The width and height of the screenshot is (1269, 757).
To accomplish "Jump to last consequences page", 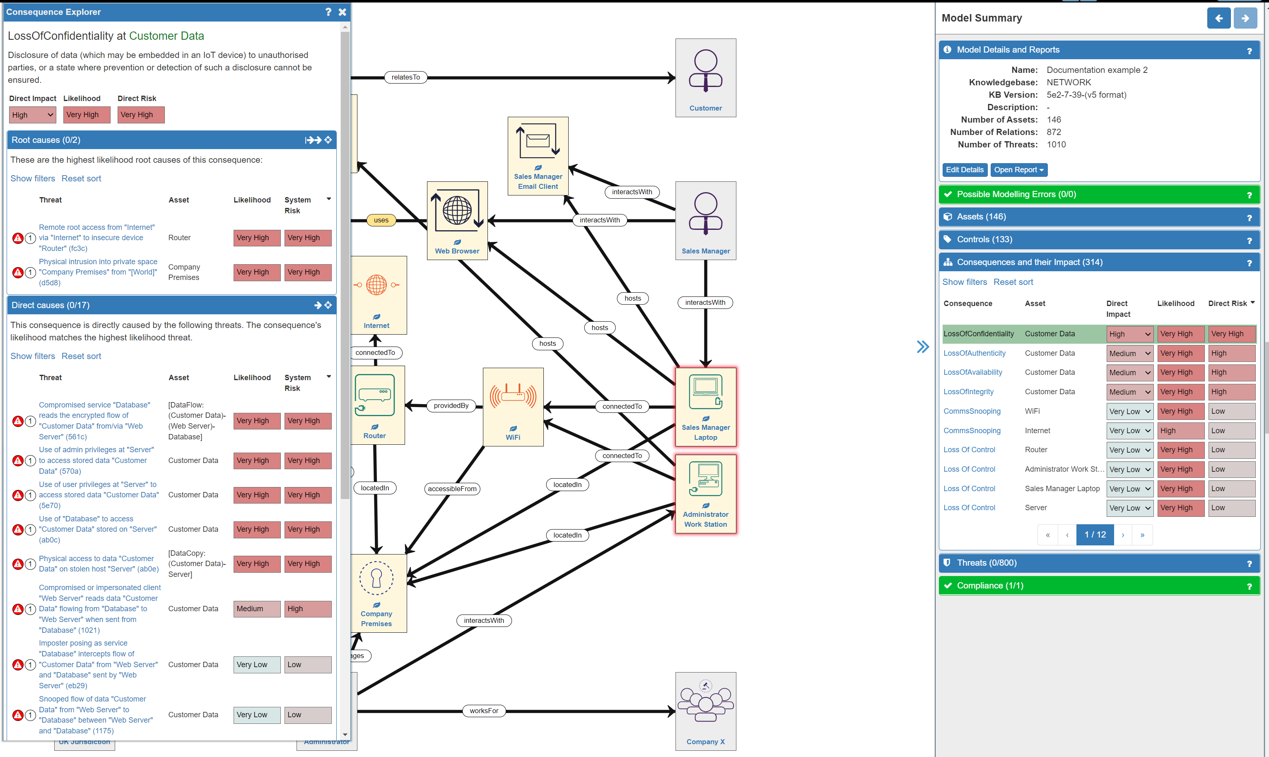I will pos(1142,535).
